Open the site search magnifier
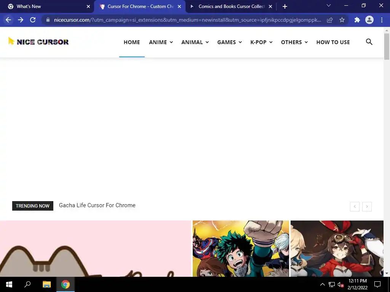Screen dimensions: 390x292 click(x=369, y=42)
